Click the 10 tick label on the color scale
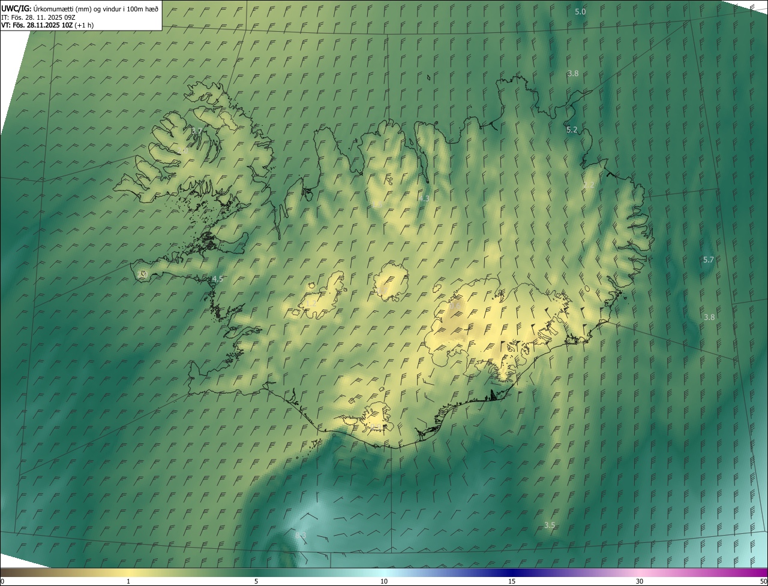The width and height of the screenshot is (768, 586). click(x=384, y=581)
